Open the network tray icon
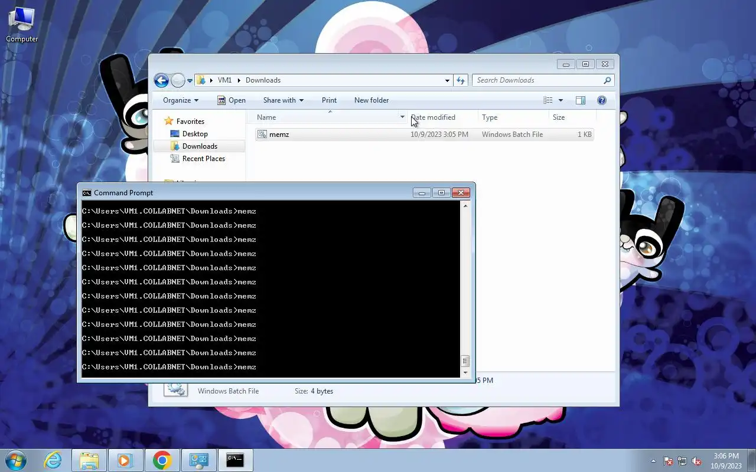The height and width of the screenshot is (472, 756). point(682,461)
